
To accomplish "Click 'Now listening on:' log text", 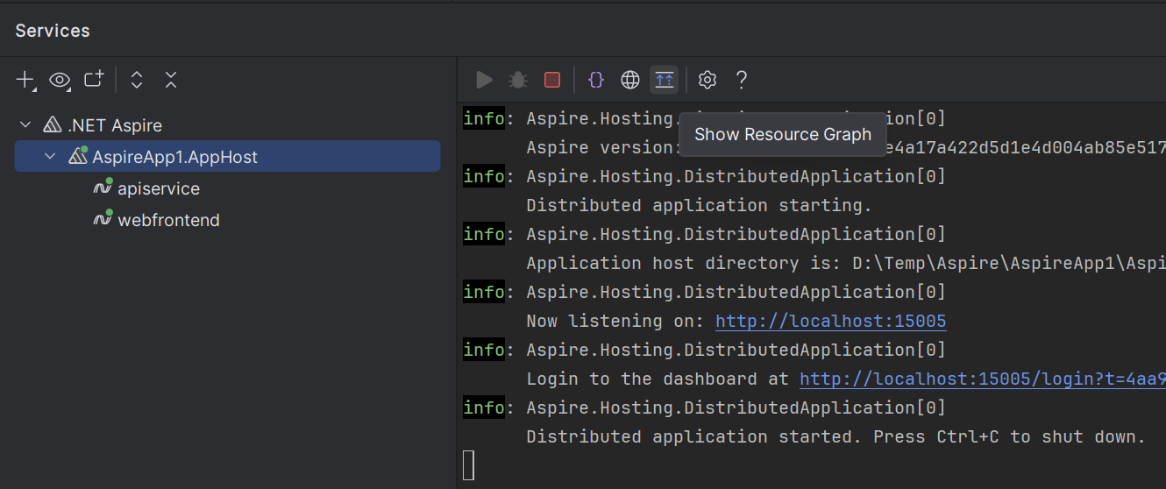I will click(x=615, y=321).
